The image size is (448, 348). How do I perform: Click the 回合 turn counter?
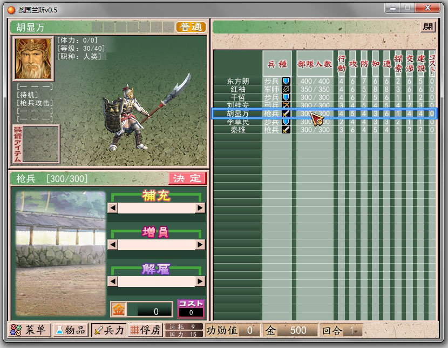(342, 330)
